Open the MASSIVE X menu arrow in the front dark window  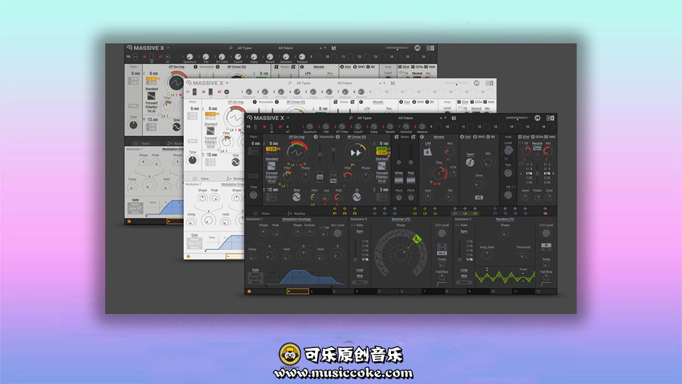click(288, 118)
